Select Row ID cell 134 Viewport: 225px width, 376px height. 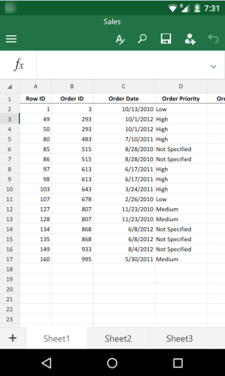point(35,229)
